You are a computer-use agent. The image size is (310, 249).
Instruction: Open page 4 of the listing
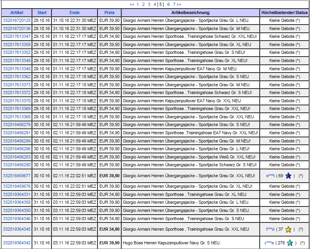(155, 4)
